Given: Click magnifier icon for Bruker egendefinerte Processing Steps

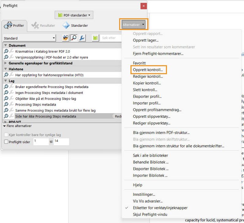Looking at the screenshot, I should (6, 87).
